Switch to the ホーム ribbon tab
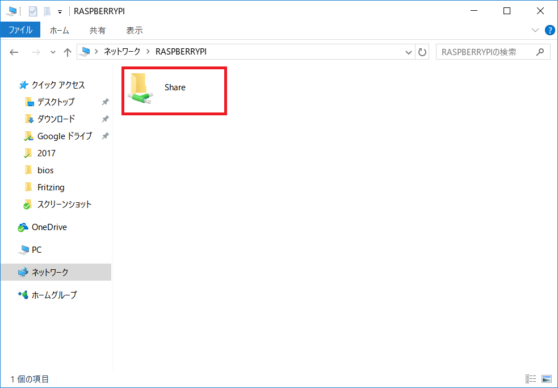558x388 pixels. pyautogui.click(x=60, y=30)
